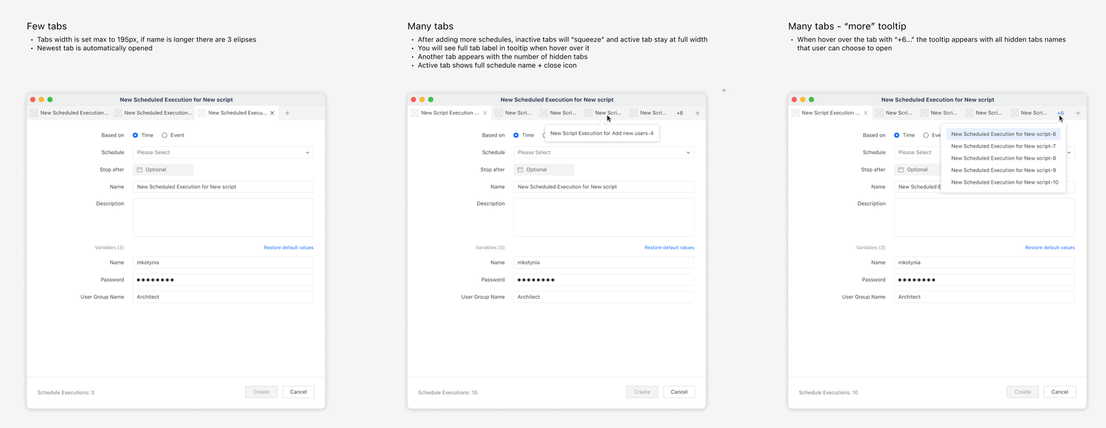Select the Event radio in the more tooltip window
The height and width of the screenshot is (428, 1106).
[x=926, y=135]
